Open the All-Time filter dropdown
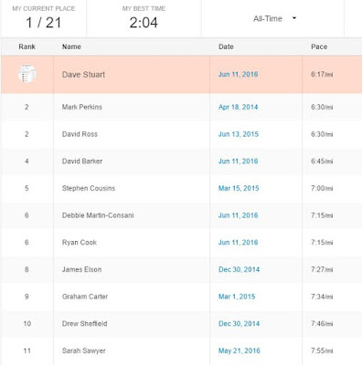362x365 pixels. click(x=274, y=18)
